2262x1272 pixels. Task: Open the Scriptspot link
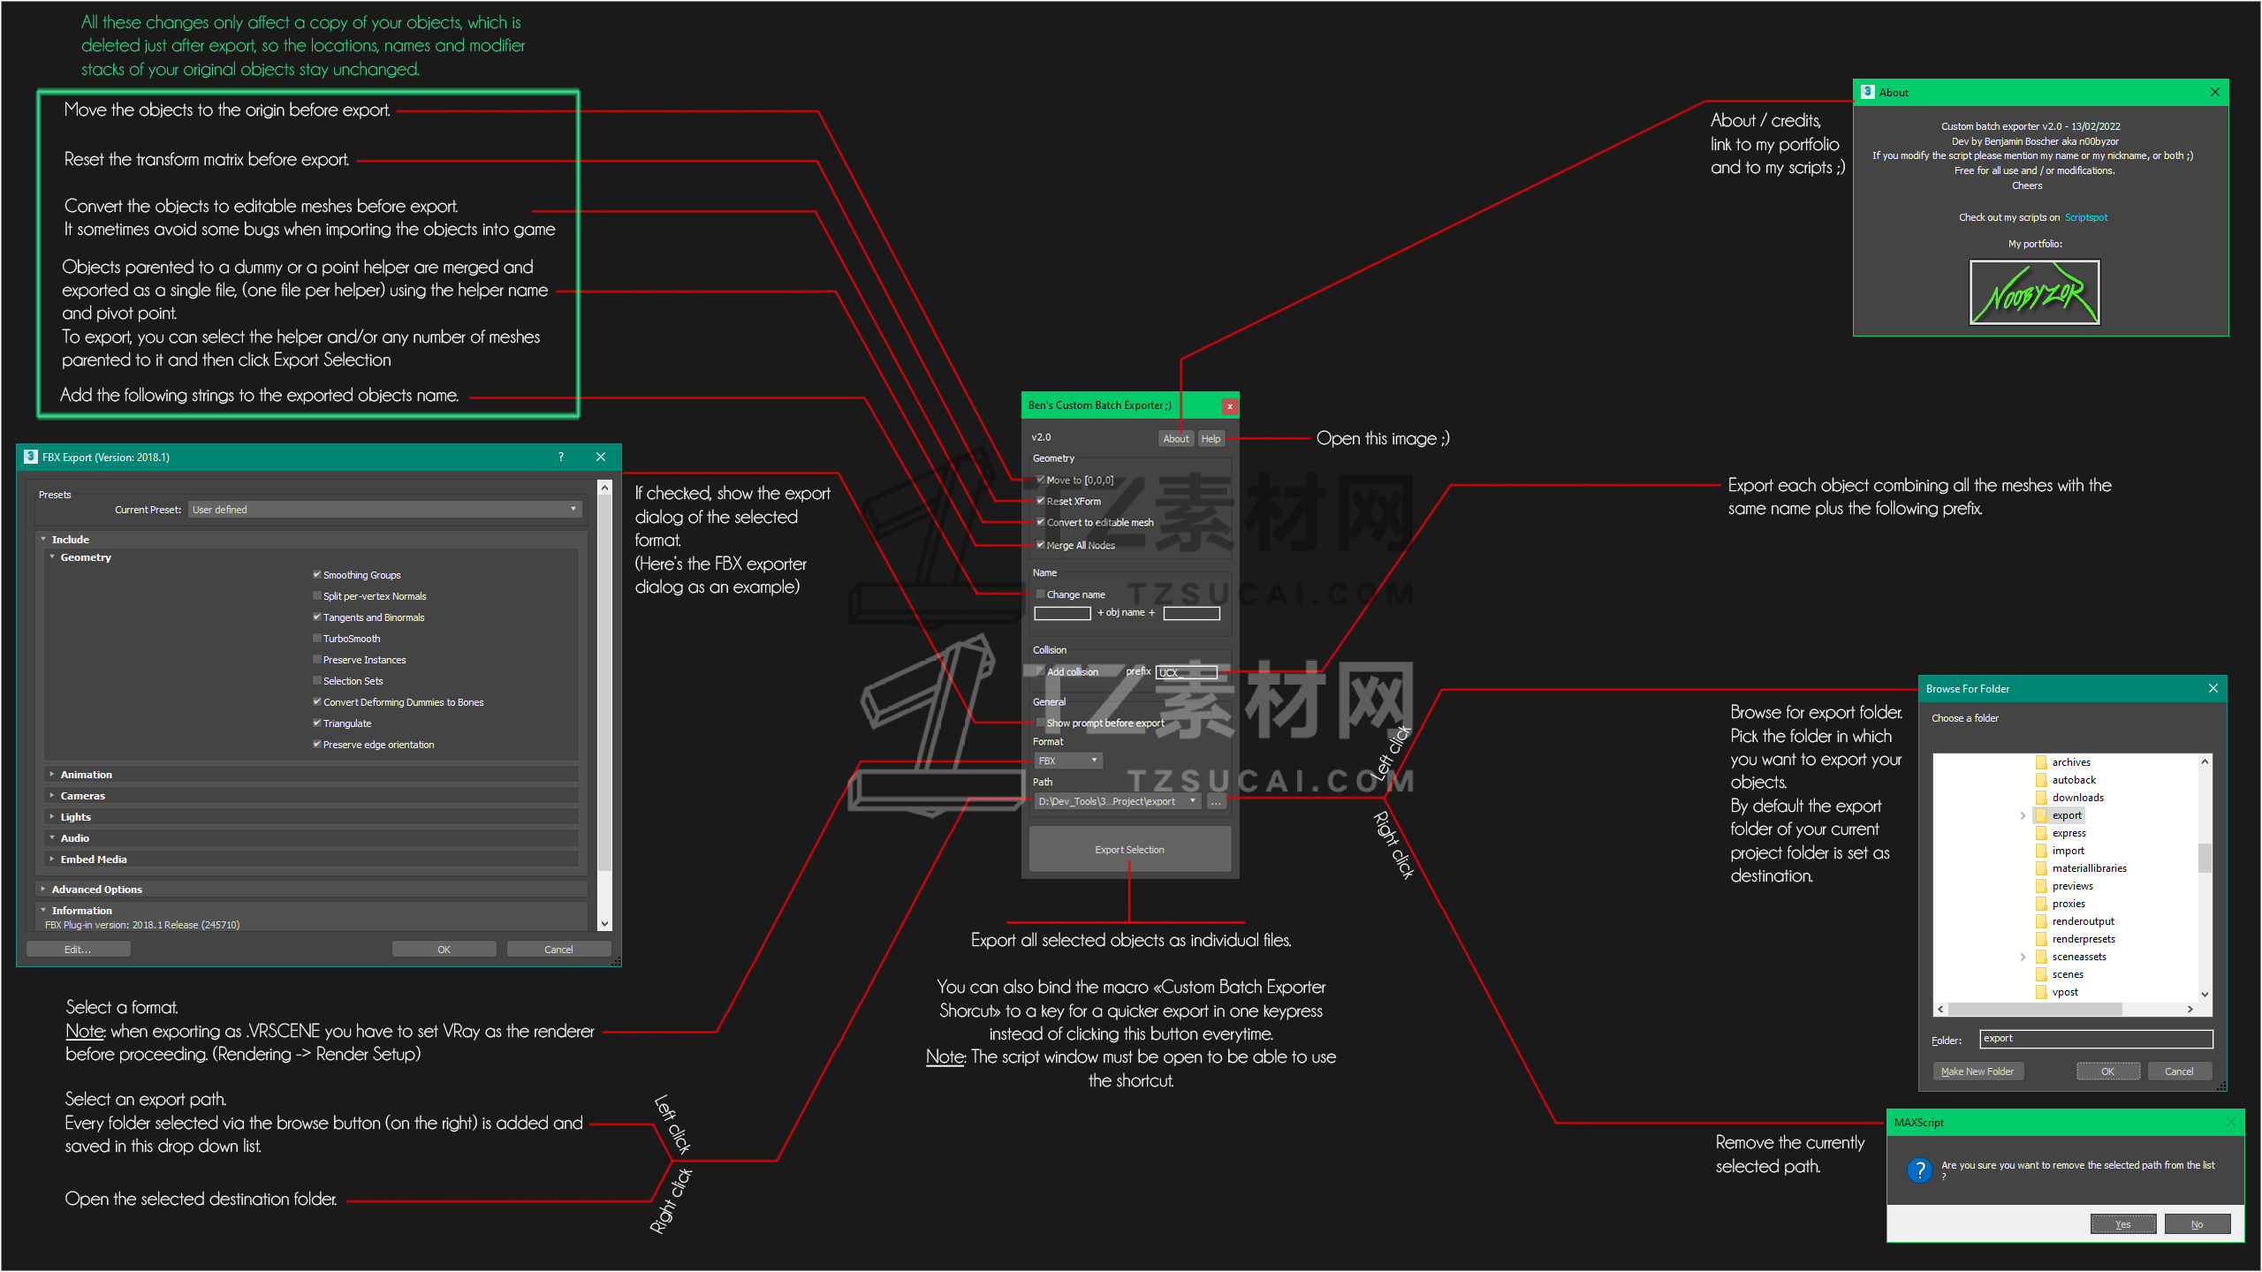pyautogui.click(x=2085, y=217)
